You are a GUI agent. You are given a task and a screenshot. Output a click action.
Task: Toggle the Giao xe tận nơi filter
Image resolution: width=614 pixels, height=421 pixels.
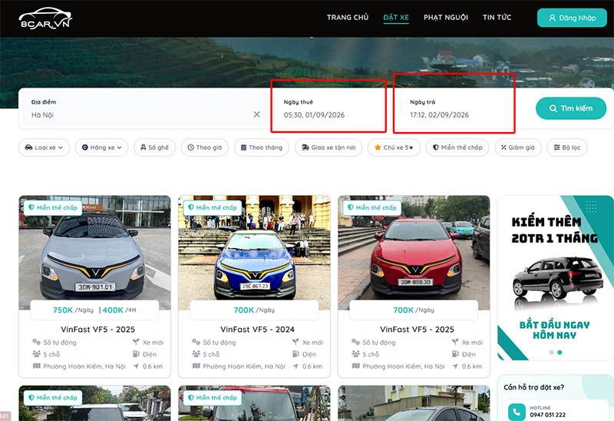(x=328, y=148)
